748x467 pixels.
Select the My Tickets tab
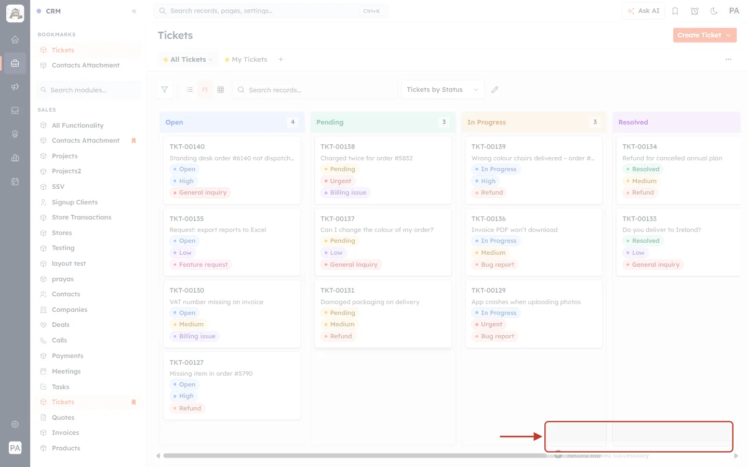pyautogui.click(x=246, y=60)
